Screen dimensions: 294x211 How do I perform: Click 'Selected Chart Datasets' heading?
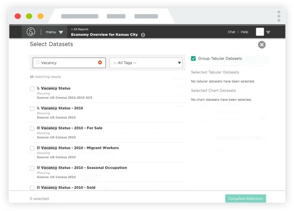213,91
